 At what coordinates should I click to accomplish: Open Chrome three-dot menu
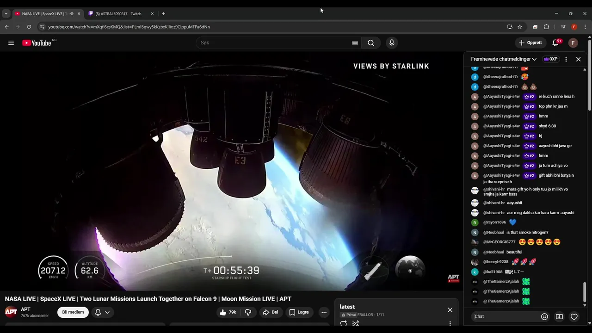pos(585,27)
